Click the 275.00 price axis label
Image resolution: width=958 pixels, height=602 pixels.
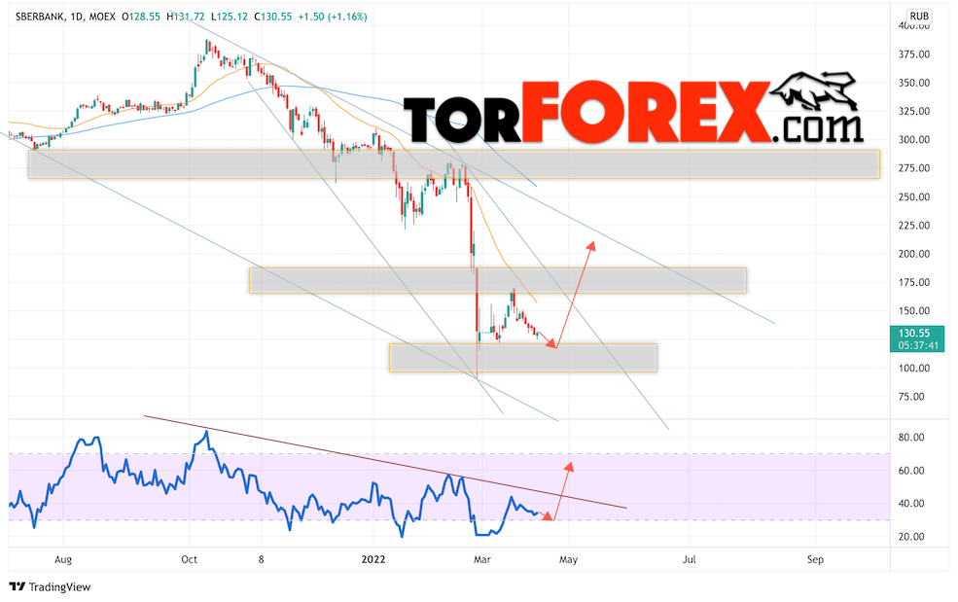coord(914,168)
